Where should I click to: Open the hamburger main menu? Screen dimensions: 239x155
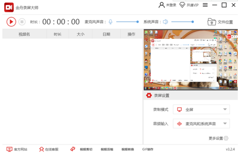(x=205, y=5)
